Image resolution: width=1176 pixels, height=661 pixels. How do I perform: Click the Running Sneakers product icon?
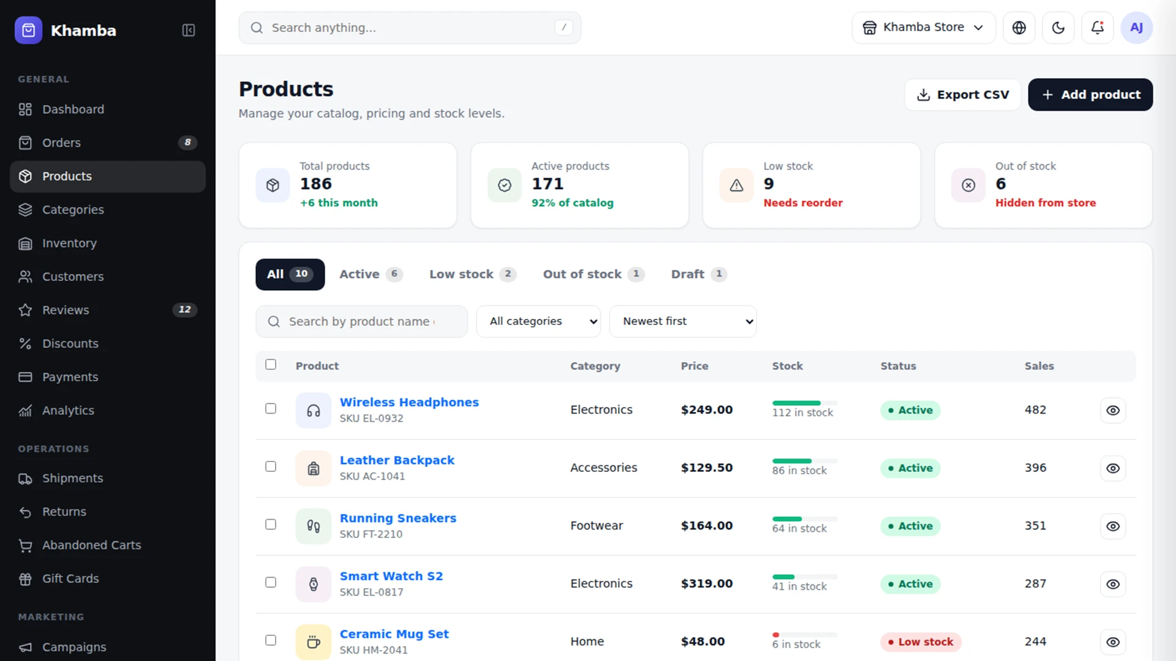(x=314, y=526)
